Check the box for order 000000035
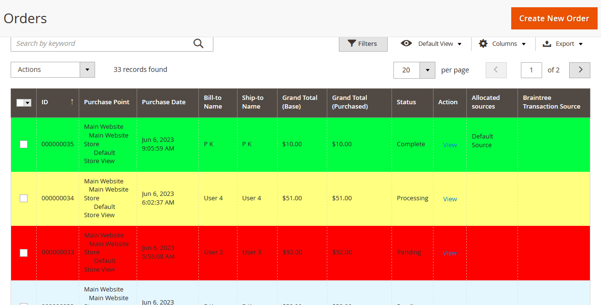 [24, 144]
